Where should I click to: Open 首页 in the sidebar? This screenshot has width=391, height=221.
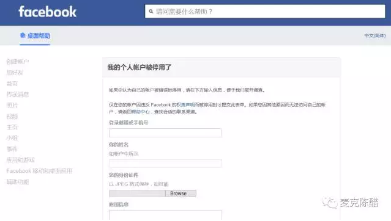pyautogui.click(x=12, y=84)
